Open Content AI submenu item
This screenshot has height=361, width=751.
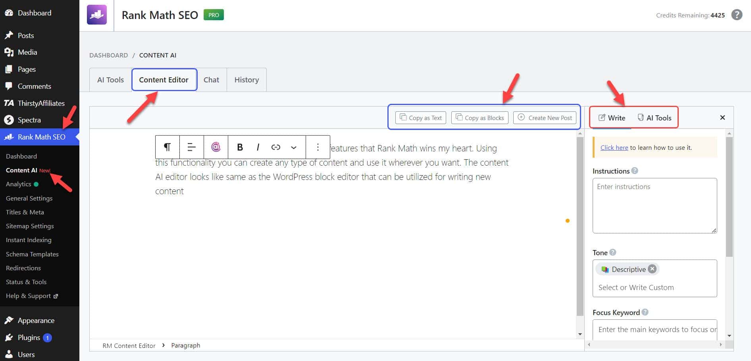click(x=21, y=170)
